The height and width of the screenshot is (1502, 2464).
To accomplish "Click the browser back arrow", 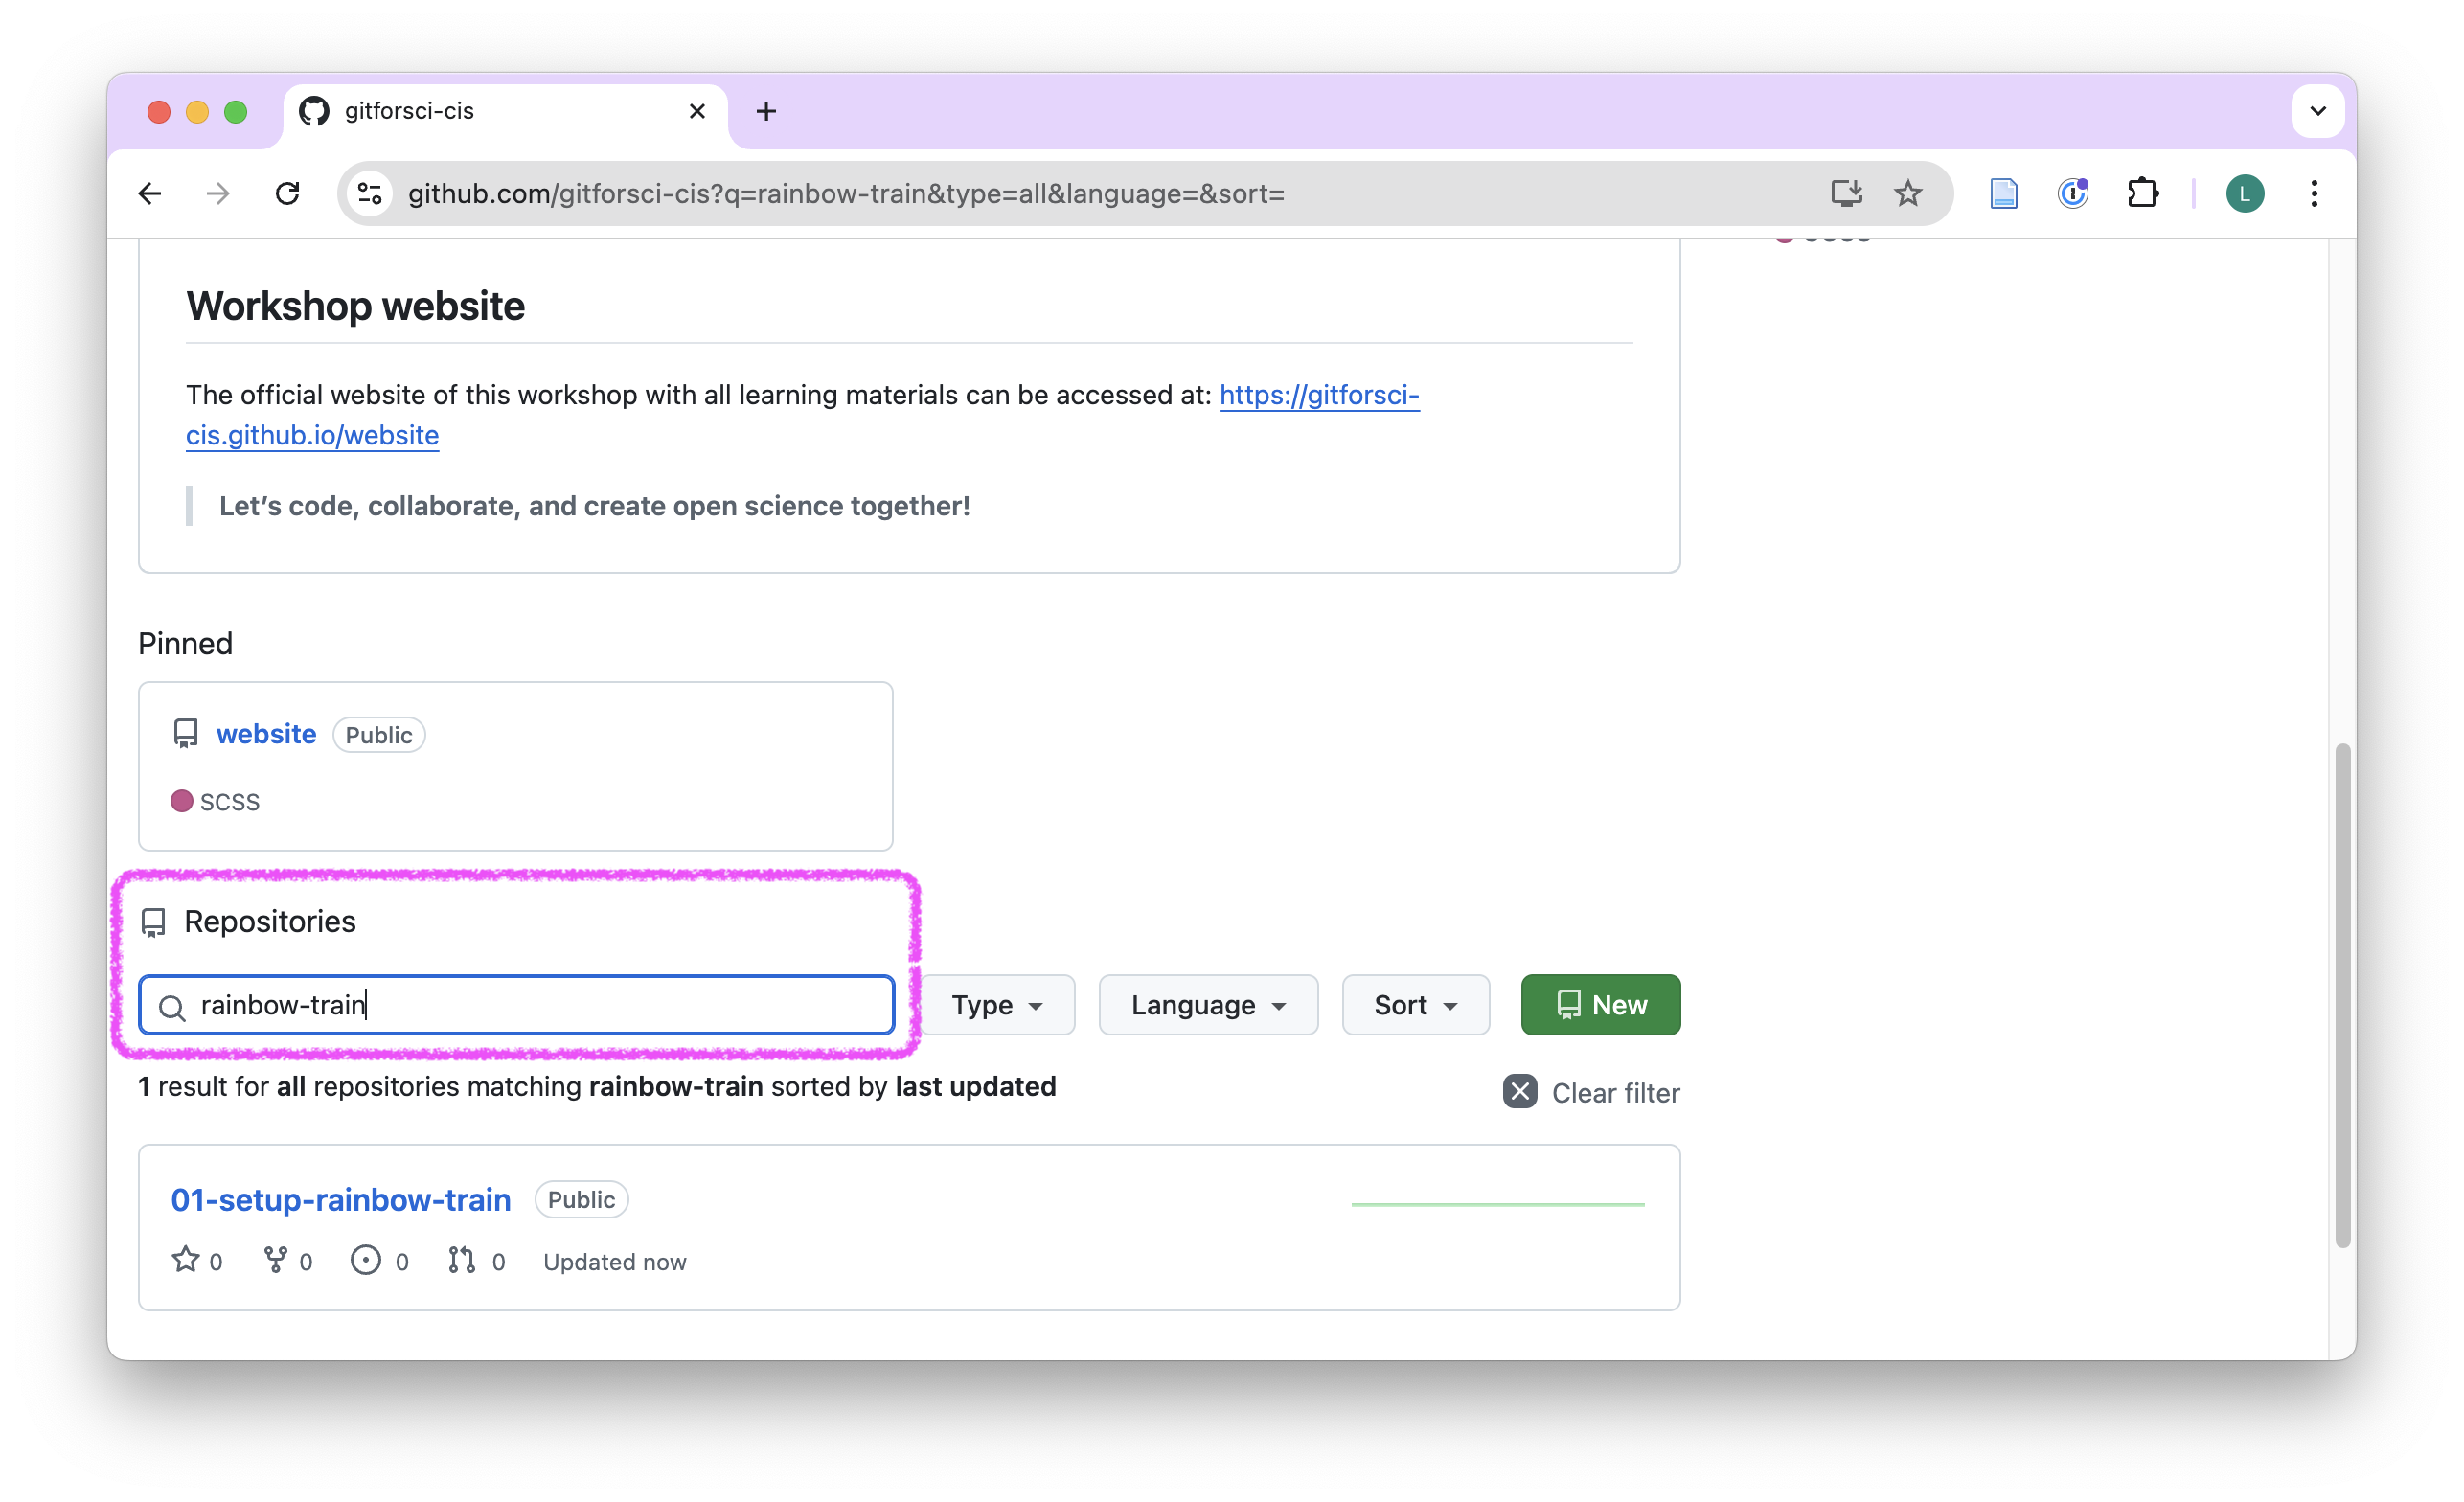I will pyautogui.click(x=149, y=193).
